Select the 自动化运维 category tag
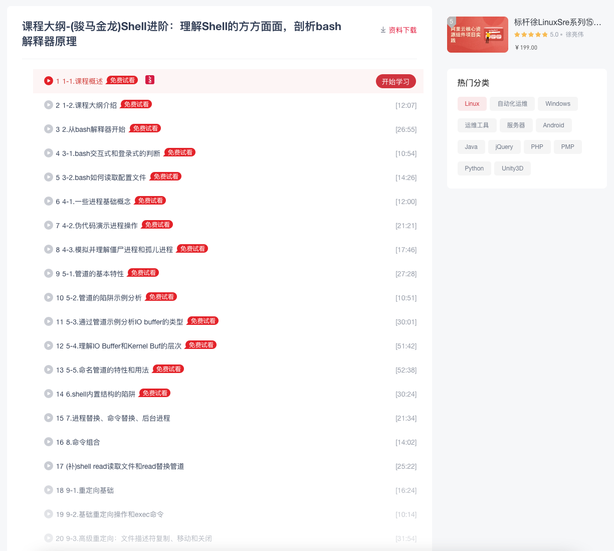 click(x=512, y=104)
